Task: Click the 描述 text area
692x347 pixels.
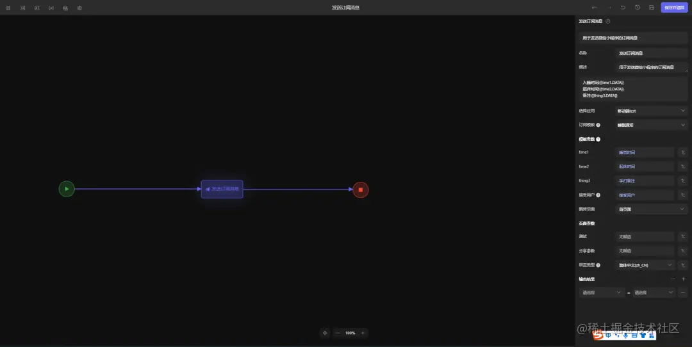Action: (652, 67)
